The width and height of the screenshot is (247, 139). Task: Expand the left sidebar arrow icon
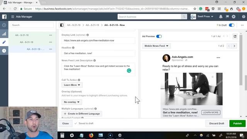(4, 25)
